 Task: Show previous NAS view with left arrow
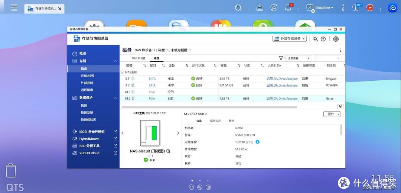[122, 133]
